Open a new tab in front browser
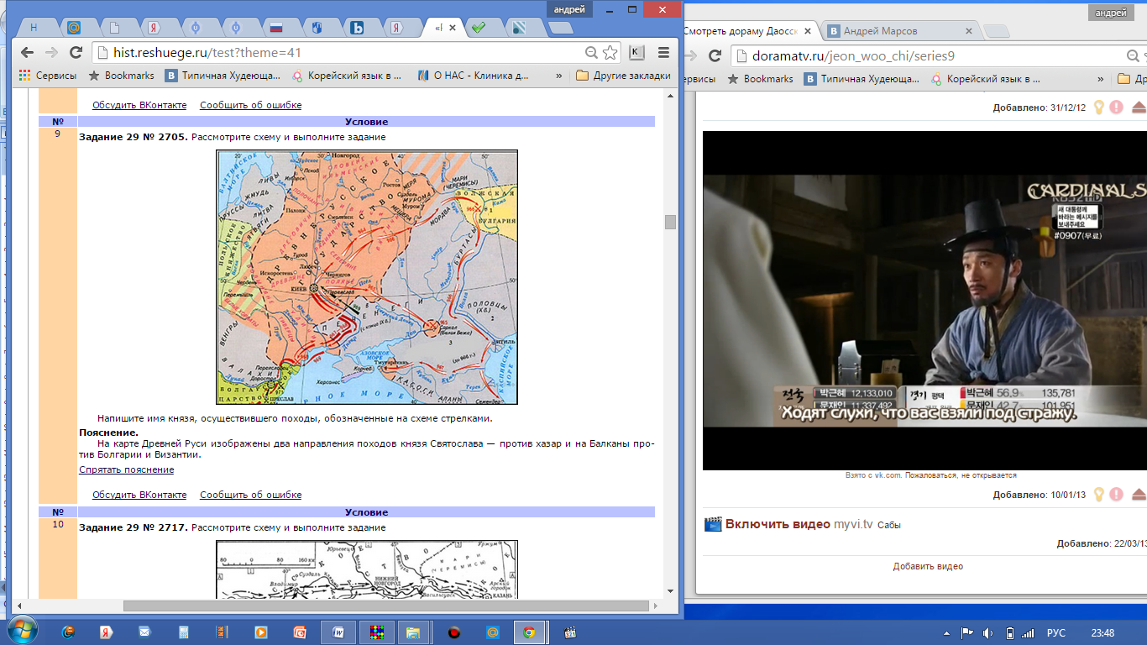The width and height of the screenshot is (1147, 645). [560, 29]
